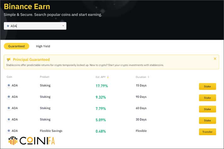224x149 pixels.
Task: Click ADA coin icon in 15 Days row
Action: click(x=9, y=85)
